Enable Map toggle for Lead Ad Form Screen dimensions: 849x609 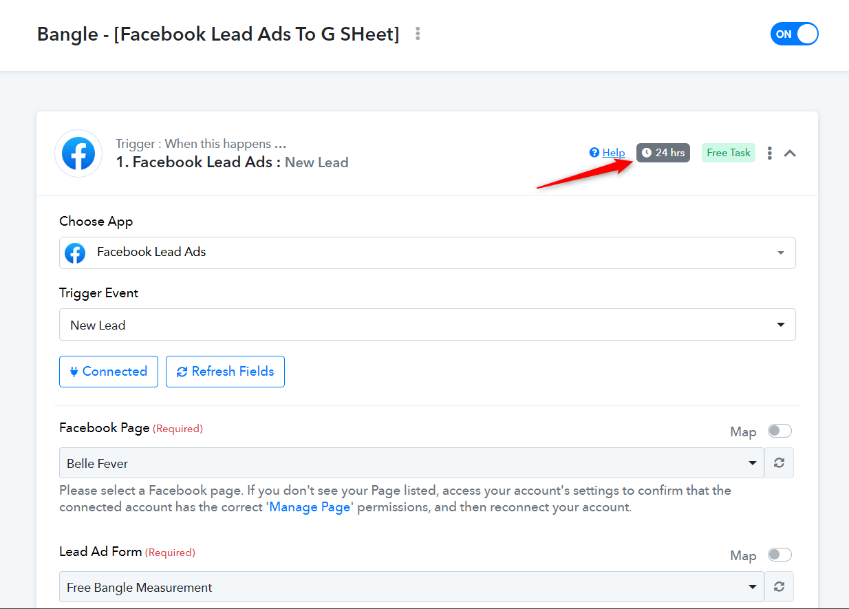tap(780, 555)
